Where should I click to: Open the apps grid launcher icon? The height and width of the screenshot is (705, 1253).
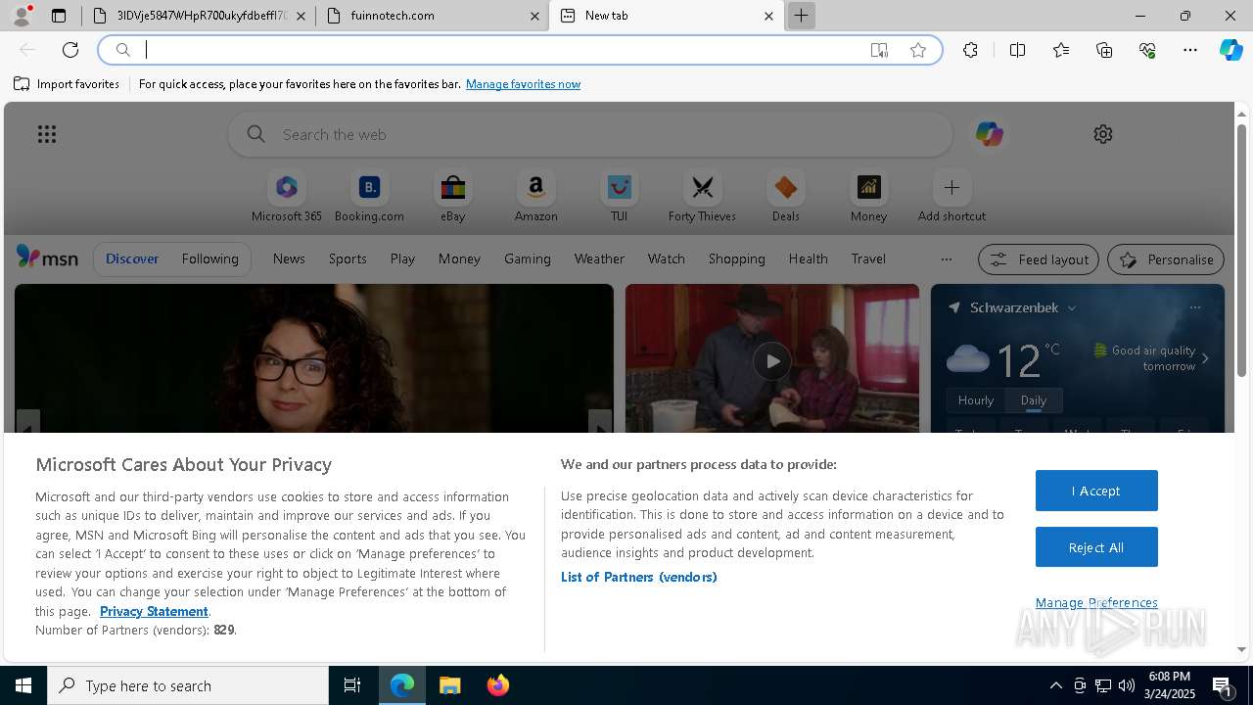click(x=47, y=134)
